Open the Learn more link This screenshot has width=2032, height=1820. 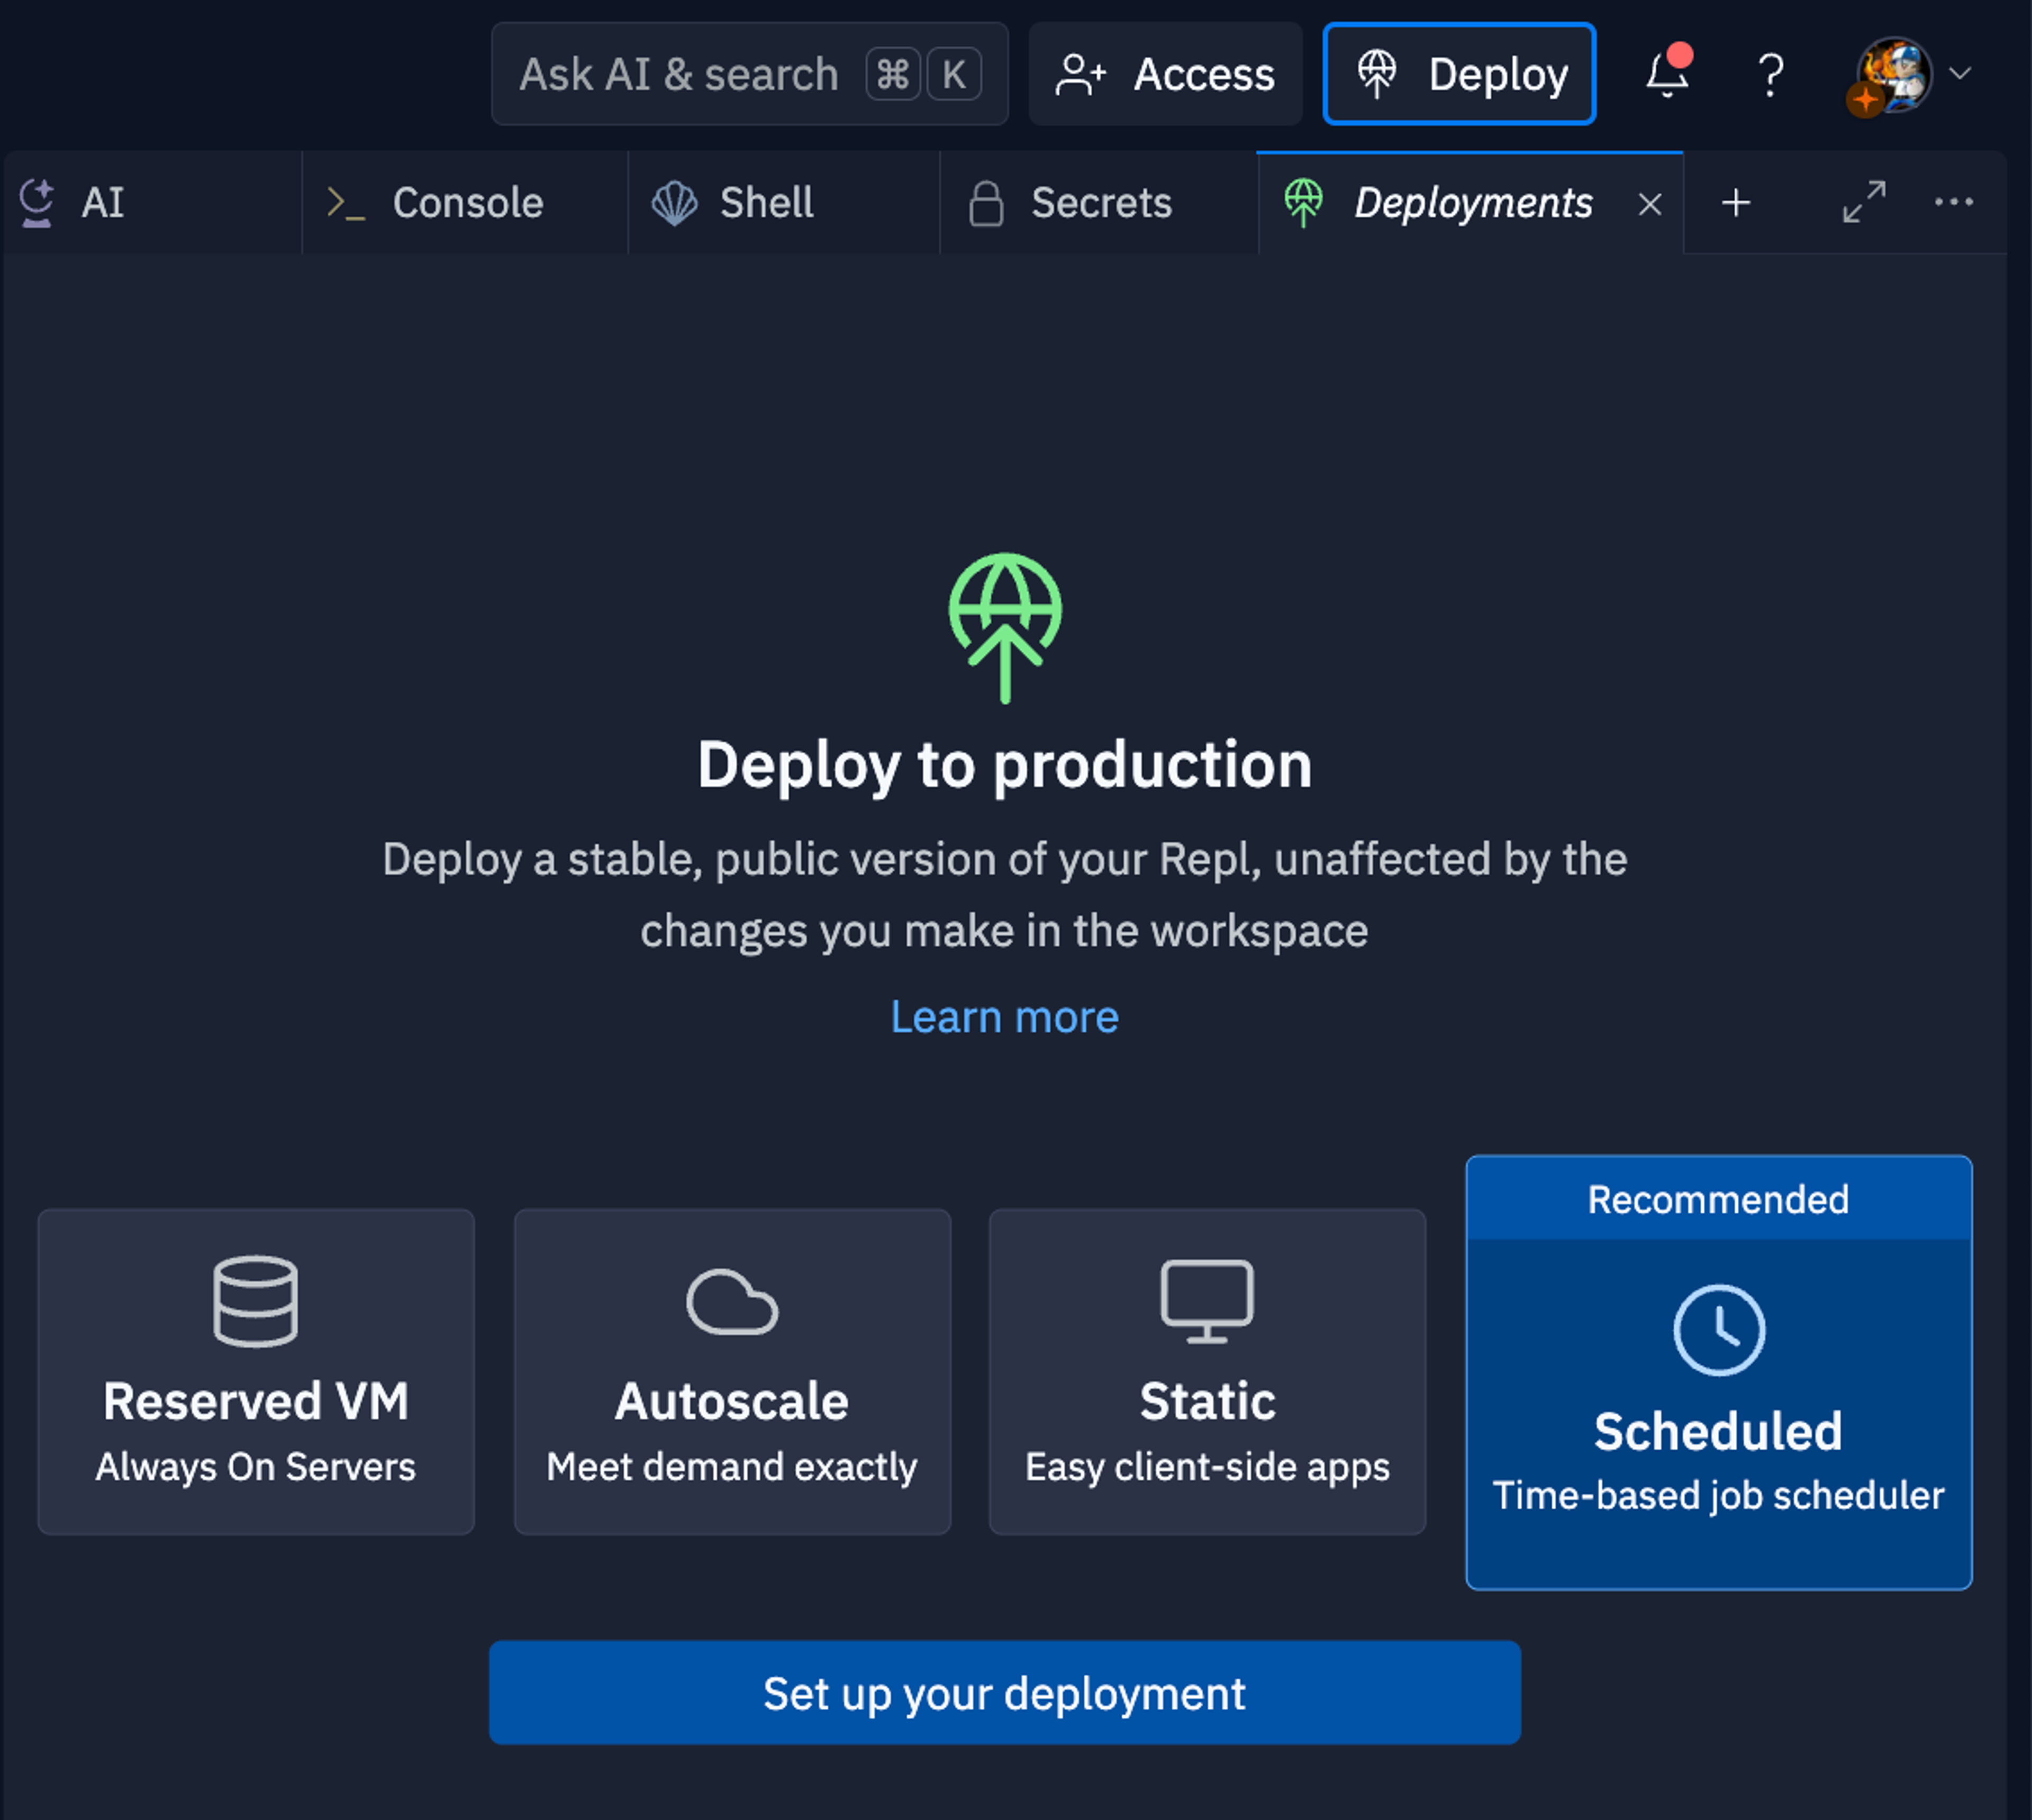click(1004, 1017)
